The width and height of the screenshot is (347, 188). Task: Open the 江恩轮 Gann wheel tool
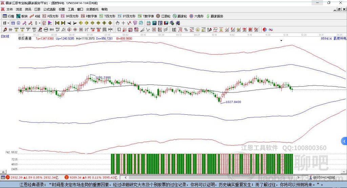point(163,16)
